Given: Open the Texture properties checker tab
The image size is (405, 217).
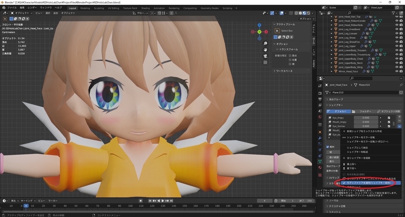Looking at the screenshot, I should 320,175.
